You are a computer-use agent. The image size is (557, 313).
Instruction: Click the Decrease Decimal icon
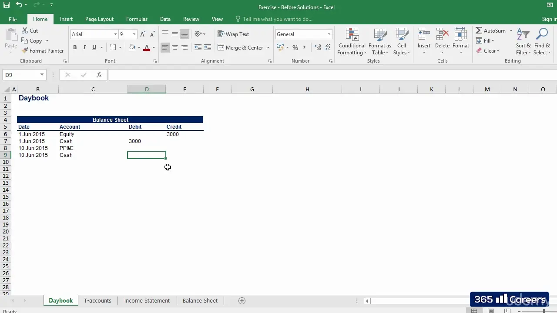pyautogui.click(x=328, y=47)
